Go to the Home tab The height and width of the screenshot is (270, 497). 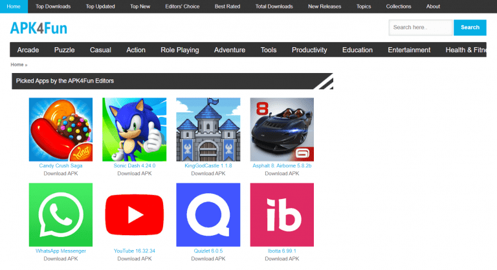[x=14, y=6]
